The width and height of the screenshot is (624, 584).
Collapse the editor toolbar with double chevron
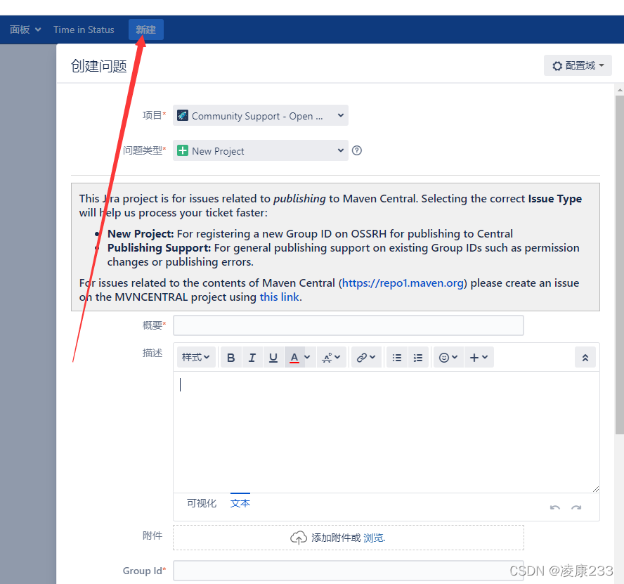point(585,358)
